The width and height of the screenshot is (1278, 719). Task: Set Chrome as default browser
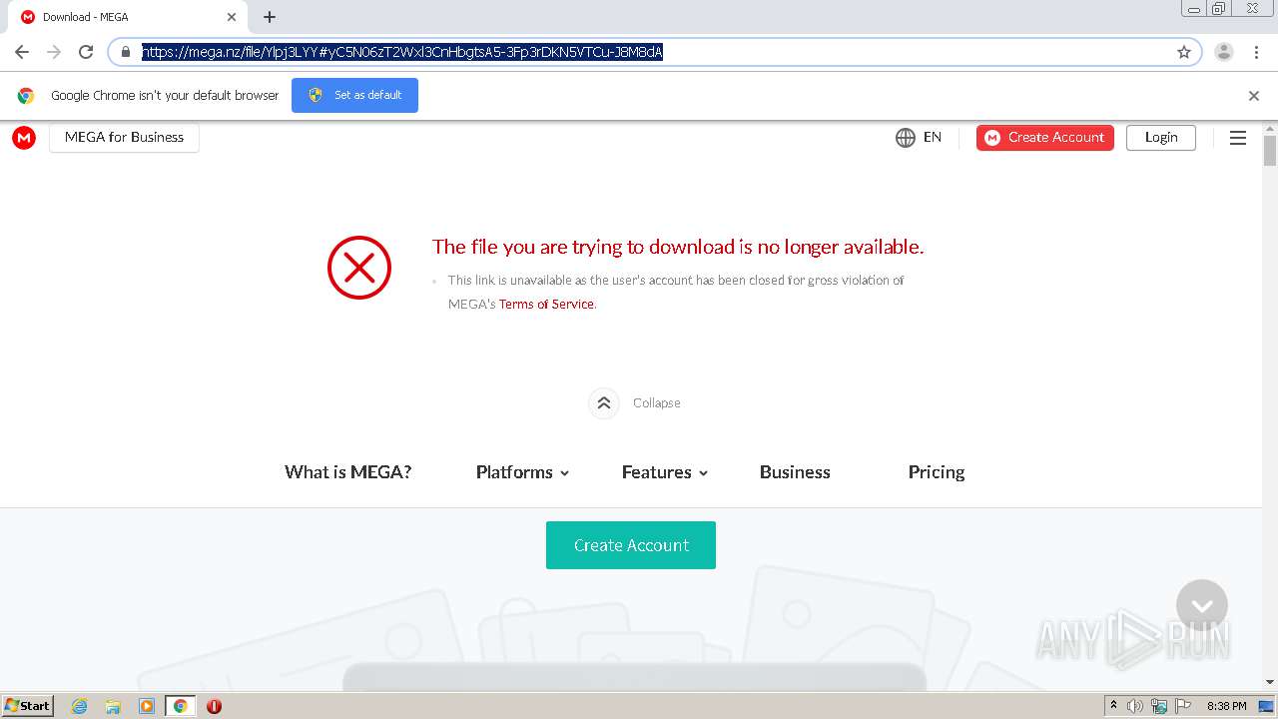tap(354, 95)
